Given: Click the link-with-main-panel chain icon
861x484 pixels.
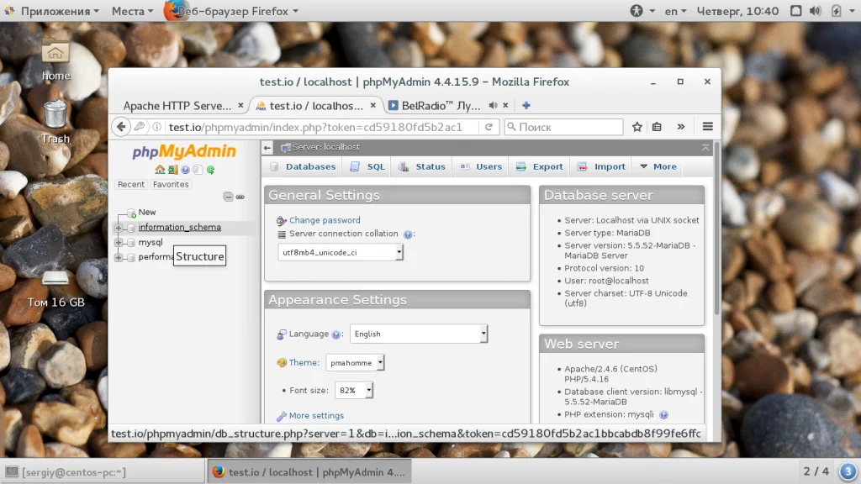Looking at the screenshot, I should tap(240, 197).
